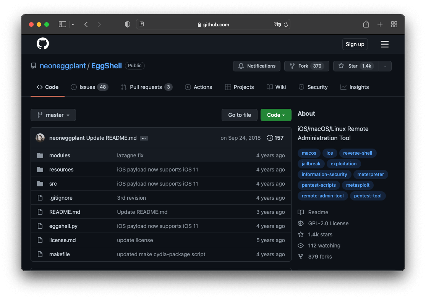Open the 157 commits link
This screenshot has height=299, width=426.
coord(275,138)
